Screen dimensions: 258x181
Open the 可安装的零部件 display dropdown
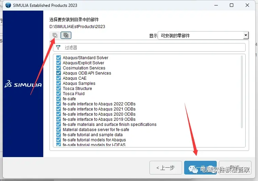click(203, 36)
